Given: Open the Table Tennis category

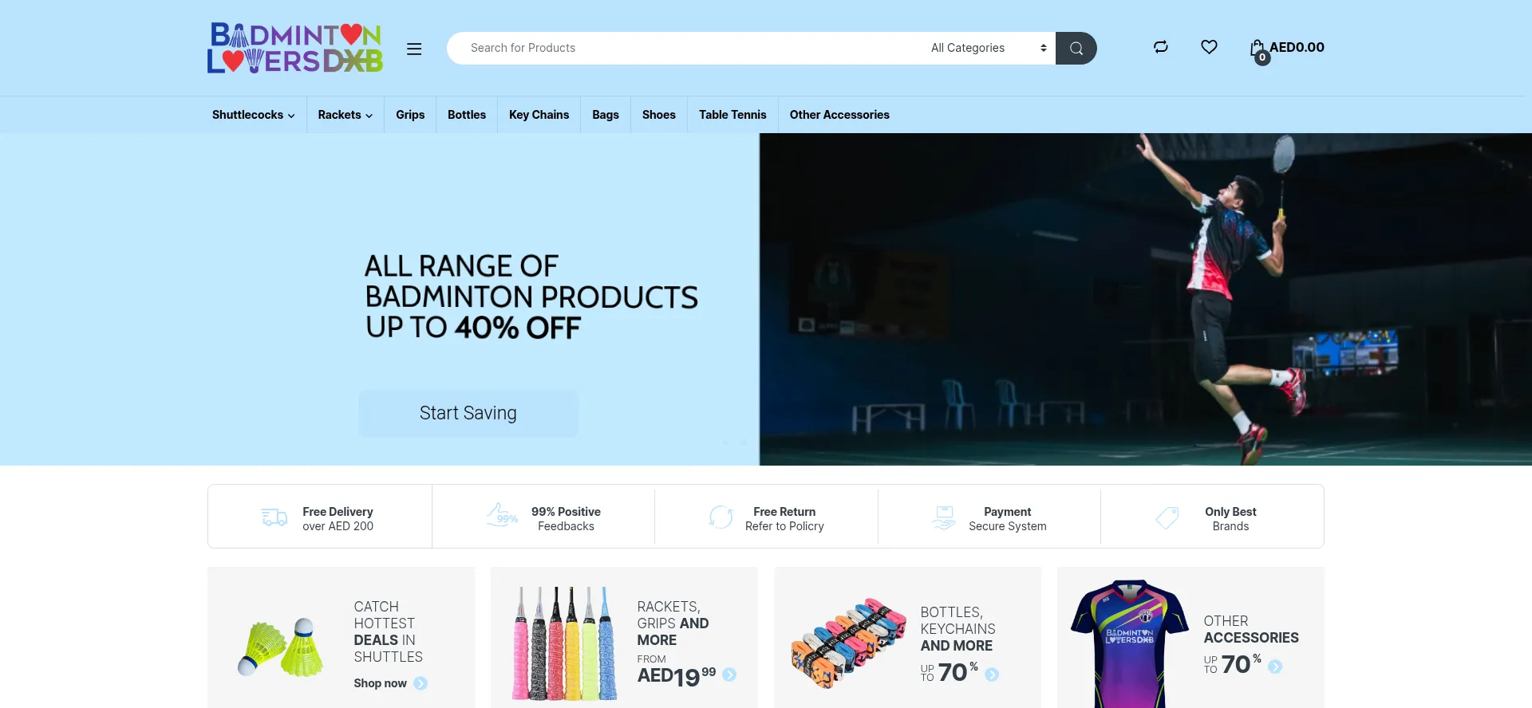Looking at the screenshot, I should (732, 115).
